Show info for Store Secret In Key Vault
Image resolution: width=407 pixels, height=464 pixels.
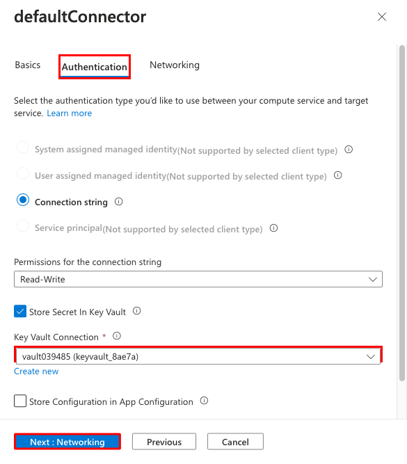[x=137, y=311]
